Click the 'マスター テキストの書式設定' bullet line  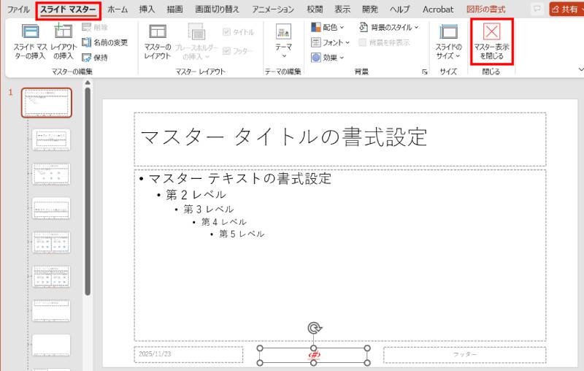click(240, 178)
